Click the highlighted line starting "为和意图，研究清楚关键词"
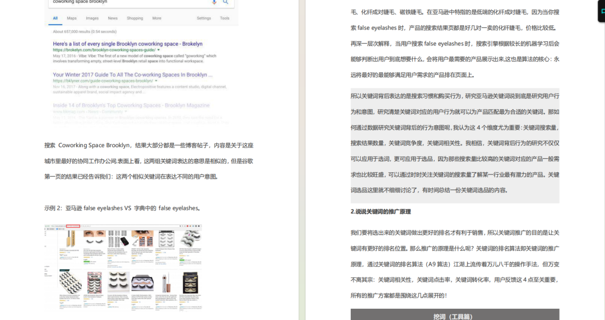605x320 pixels. 455,112
